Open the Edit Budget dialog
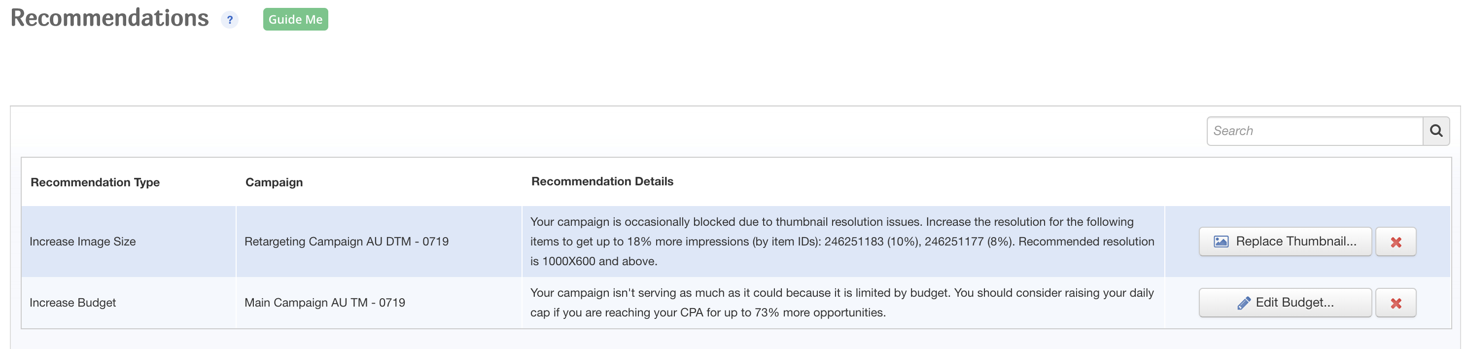Image resolution: width=1467 pixels, height=349 pixels. coord(1285,302)
